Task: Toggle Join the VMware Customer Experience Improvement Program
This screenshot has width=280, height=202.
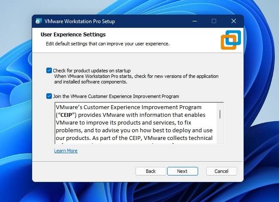Action: [49, 96]
